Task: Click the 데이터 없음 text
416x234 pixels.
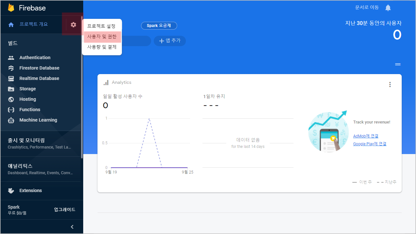Action: (248, 140)
